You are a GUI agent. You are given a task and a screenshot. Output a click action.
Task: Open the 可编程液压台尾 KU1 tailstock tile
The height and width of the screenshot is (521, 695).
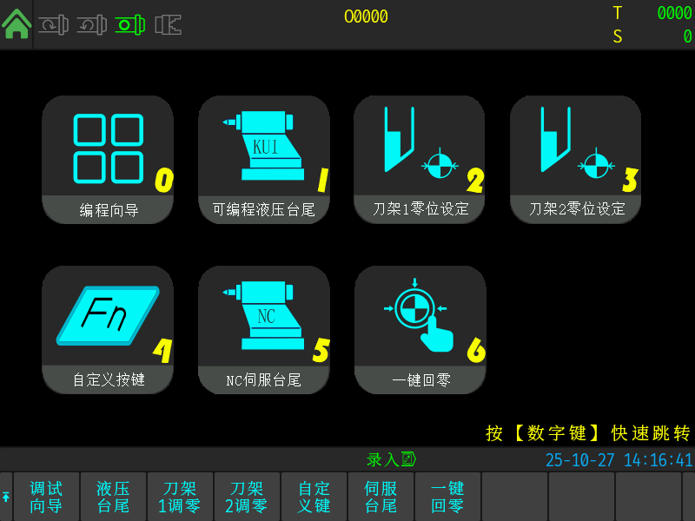click(264, 160)
